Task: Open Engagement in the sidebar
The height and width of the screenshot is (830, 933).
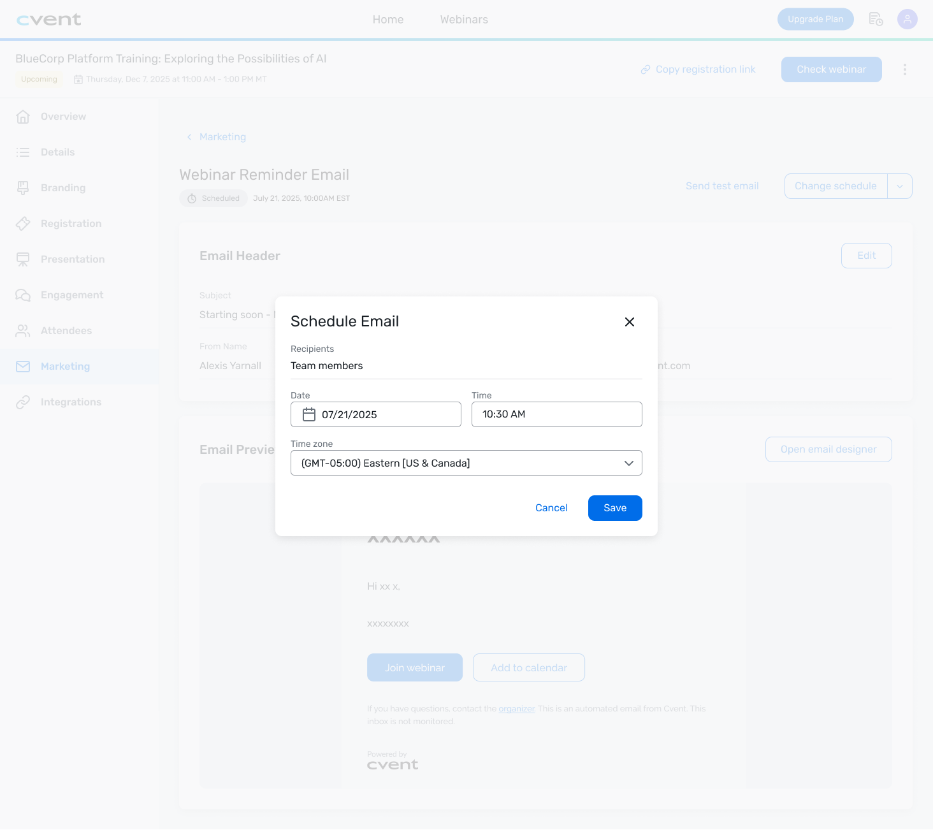Action: click(80, 295)
